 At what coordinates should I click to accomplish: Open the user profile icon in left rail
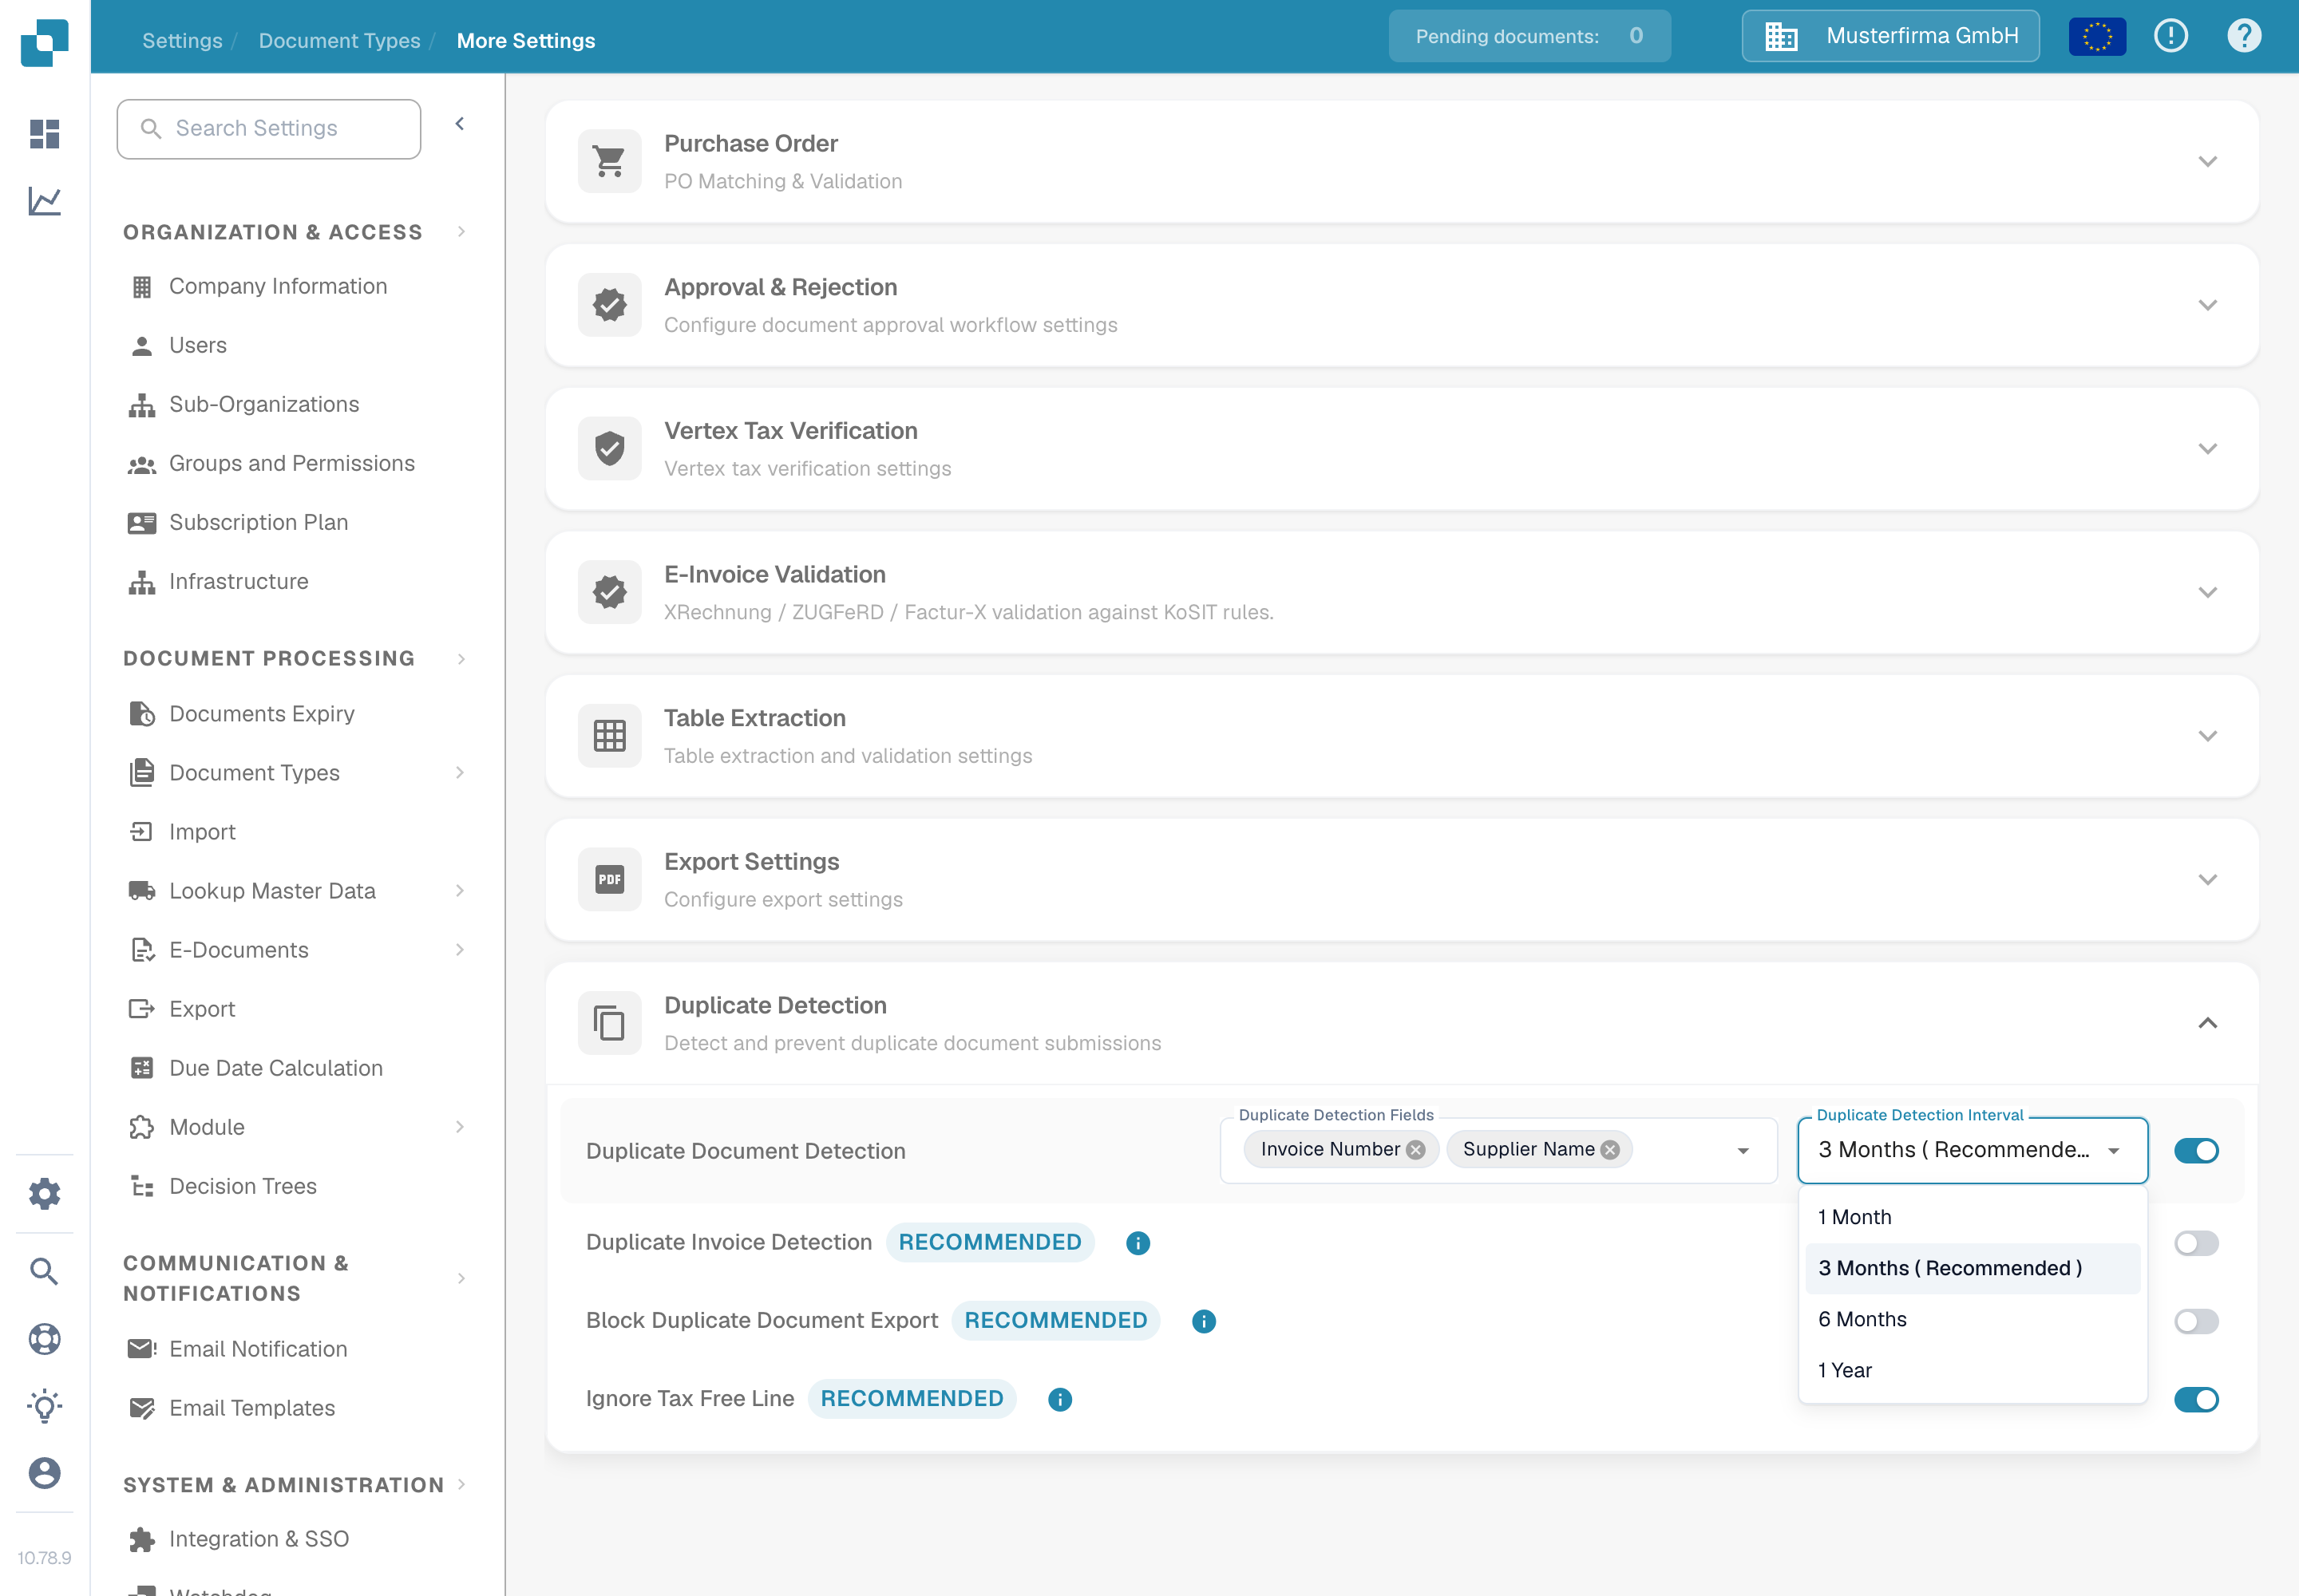44,1473
